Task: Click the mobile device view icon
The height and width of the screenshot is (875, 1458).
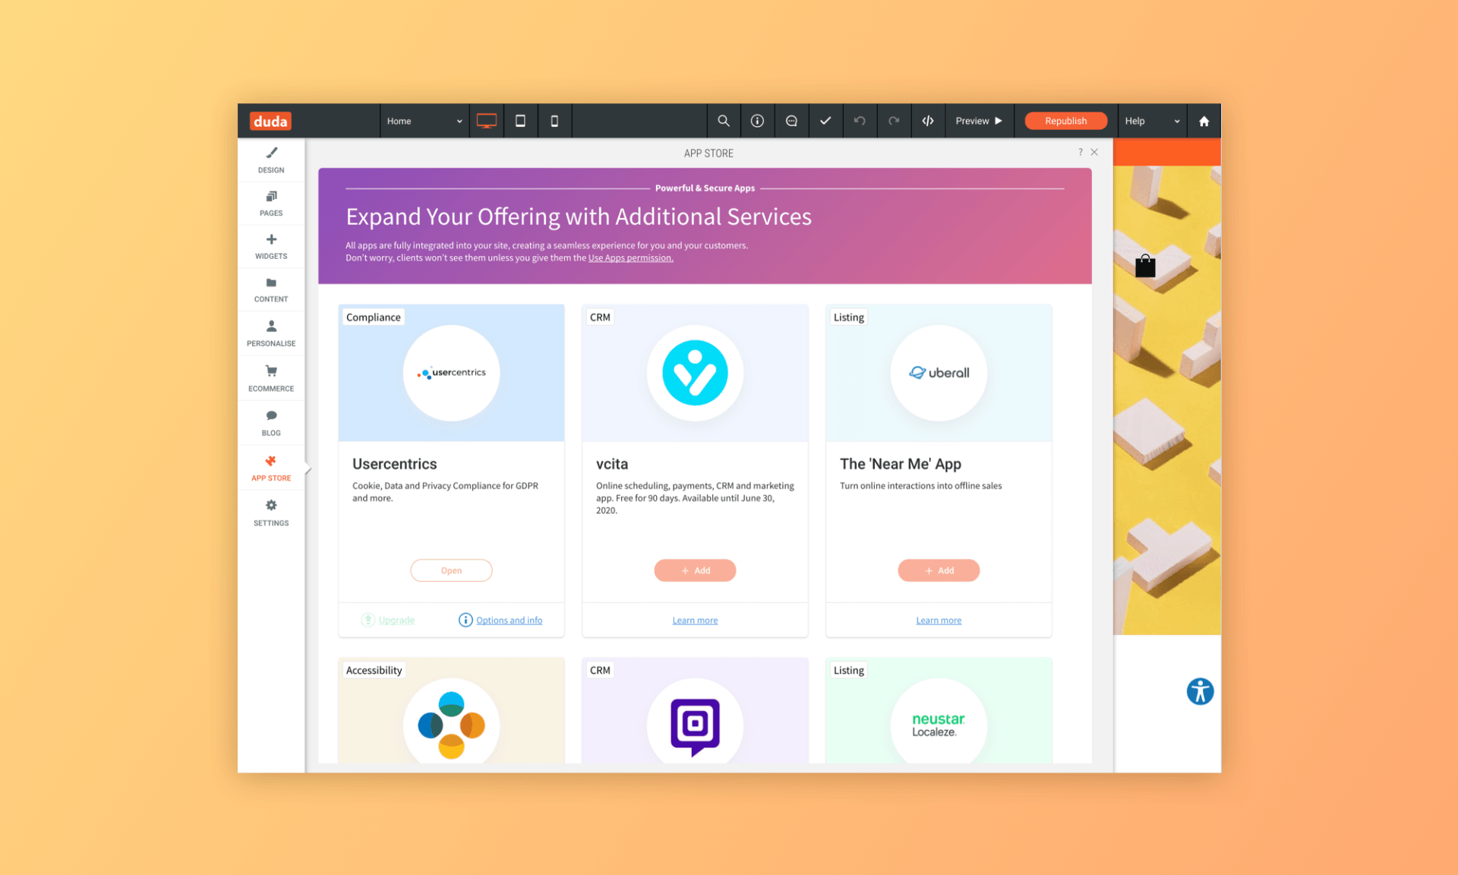Action: click(x=555, y=122)
